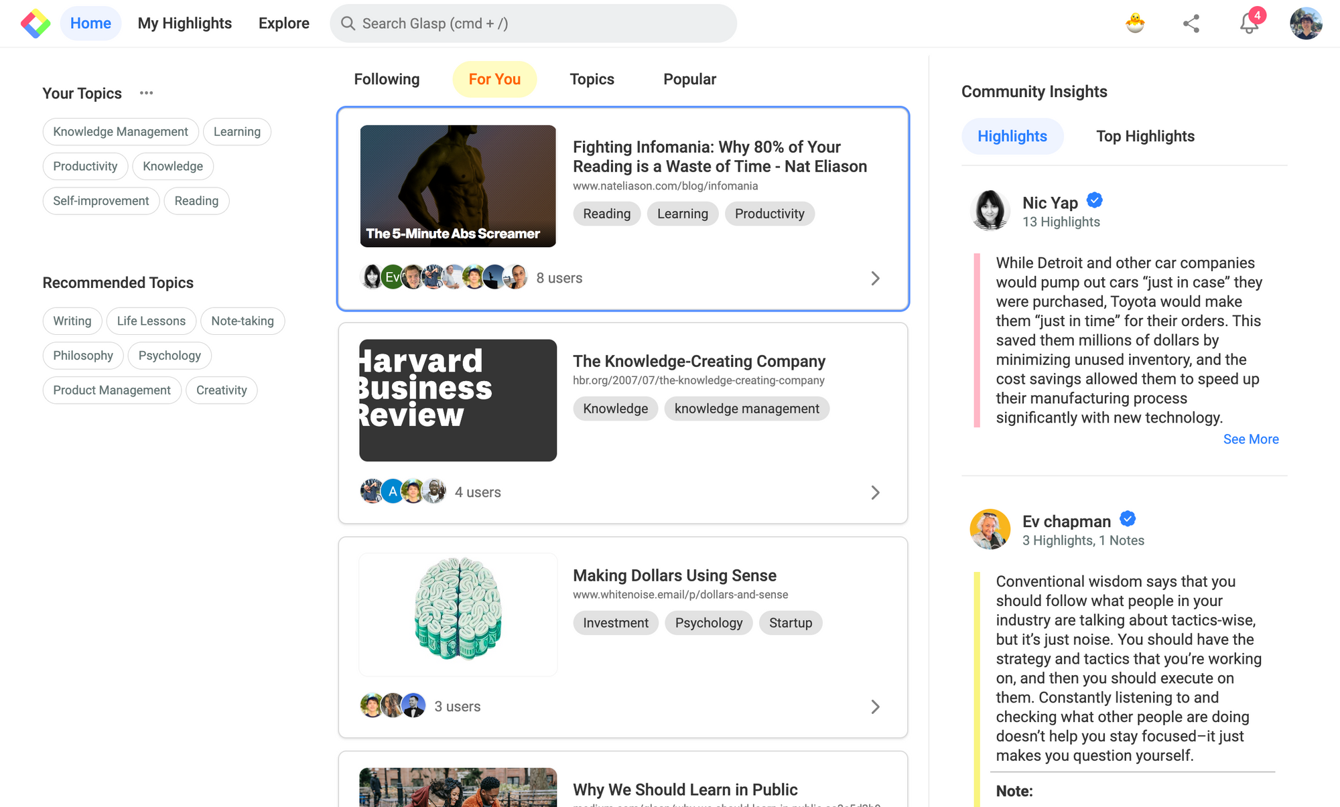This screenshot has width=1340, height=807.
Task: Open Your Topics three-dot options
Action: pos(146,93)
